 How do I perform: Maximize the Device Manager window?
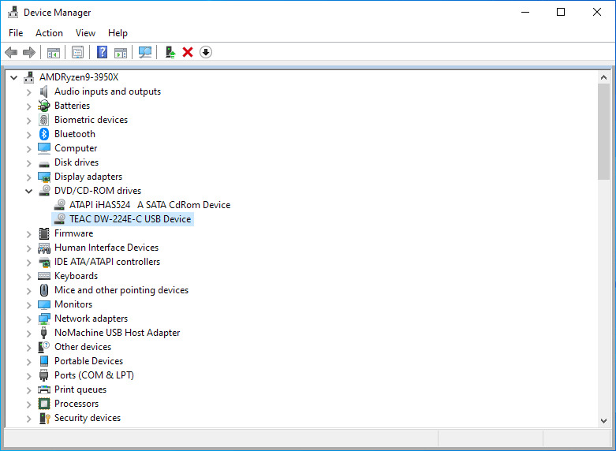coord(561,12)
